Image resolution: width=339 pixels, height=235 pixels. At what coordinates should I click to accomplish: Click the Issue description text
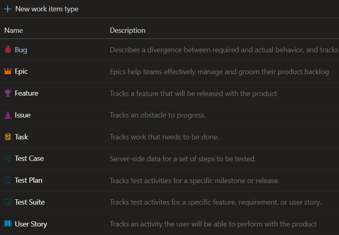point(158,115)
